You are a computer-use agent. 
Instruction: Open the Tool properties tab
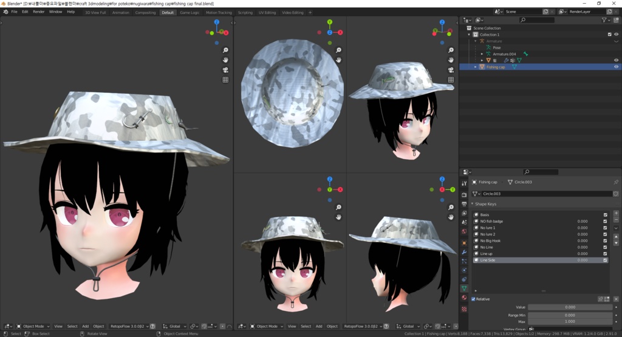pyautogui.click(x=464, y=183)
